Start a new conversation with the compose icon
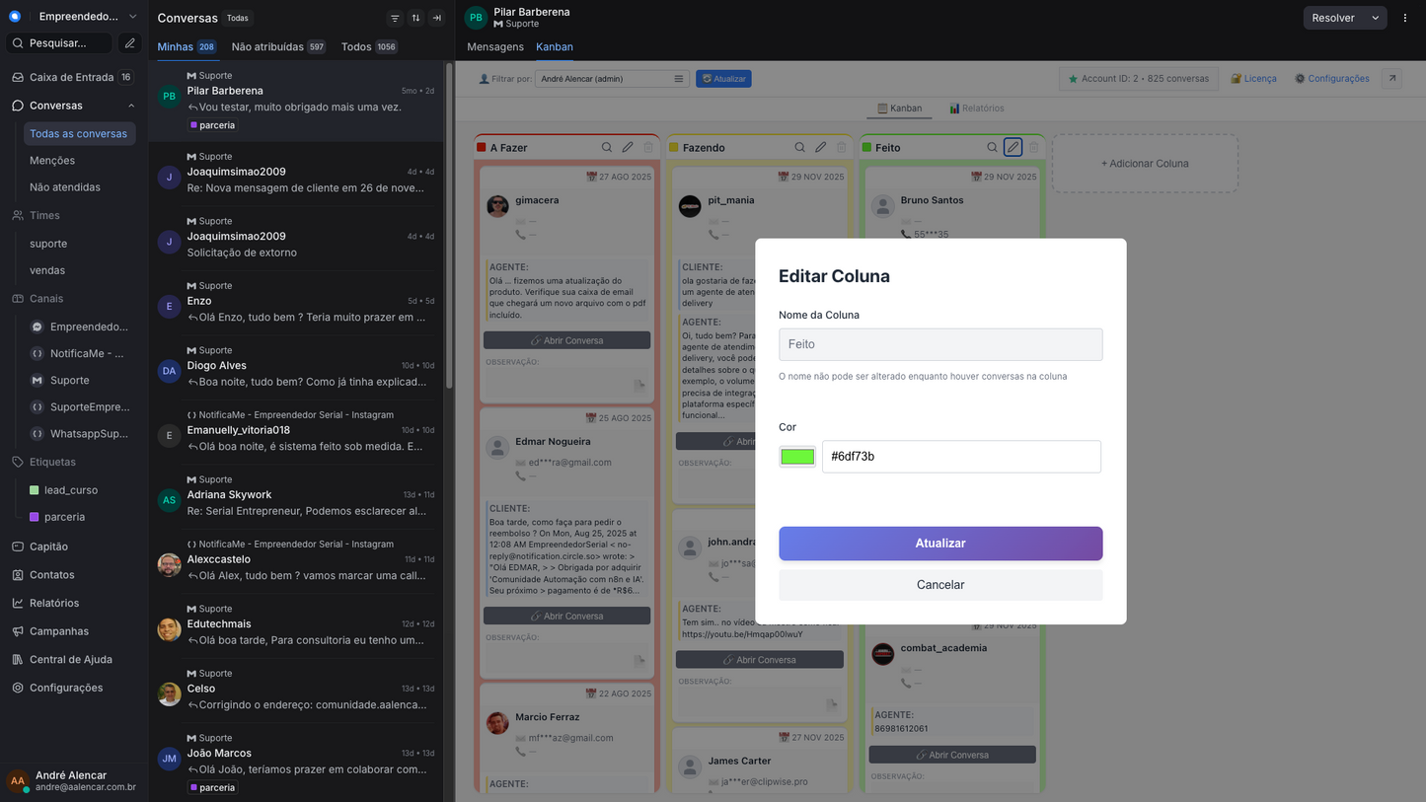 coord(131,42)
